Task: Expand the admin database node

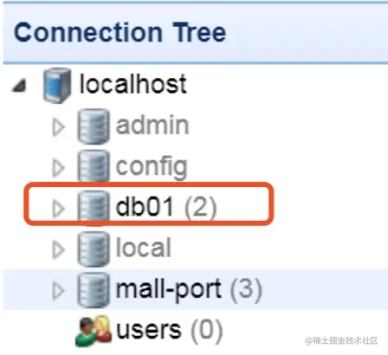Action: [58, 127]
